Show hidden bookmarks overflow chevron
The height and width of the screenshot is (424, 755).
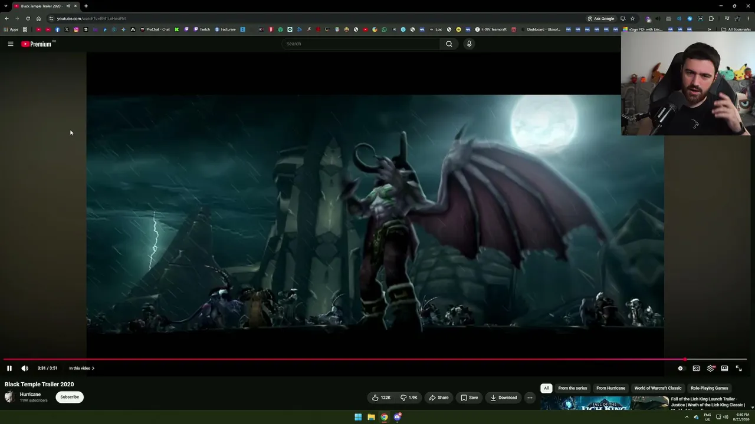tap(710, 29)
